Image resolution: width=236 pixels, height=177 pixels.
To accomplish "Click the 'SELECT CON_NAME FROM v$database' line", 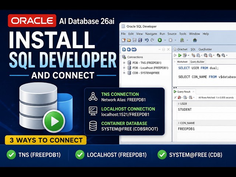I will [207, 77].
